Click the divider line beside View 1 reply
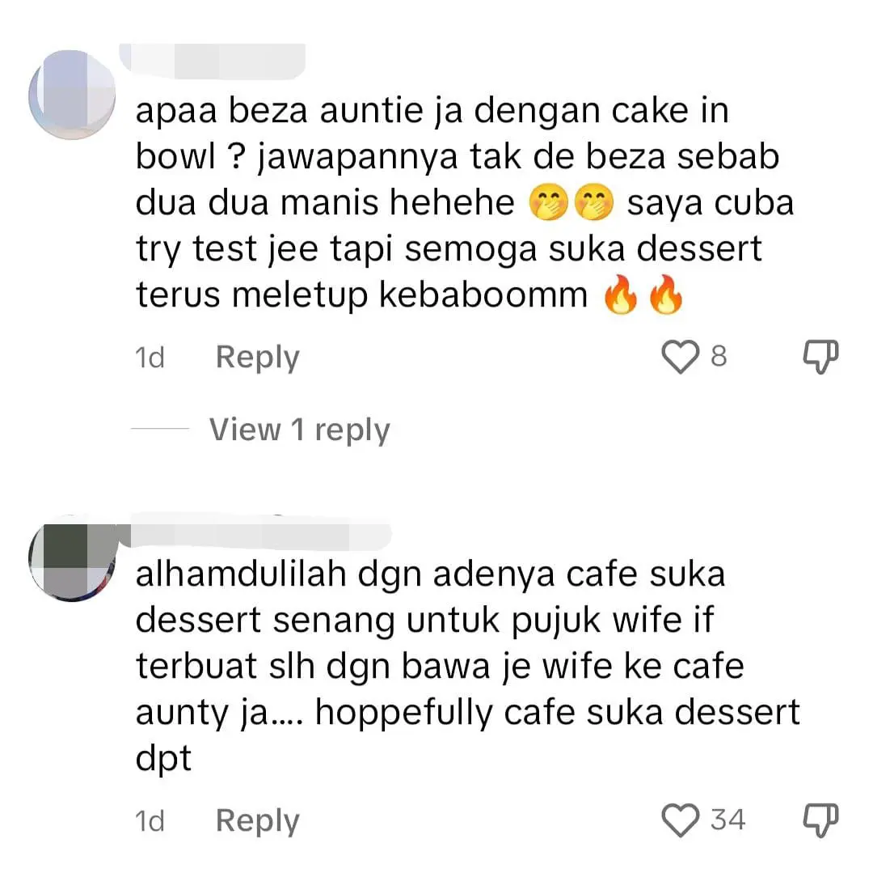This screenshot has width=873, height=877. 160,429
